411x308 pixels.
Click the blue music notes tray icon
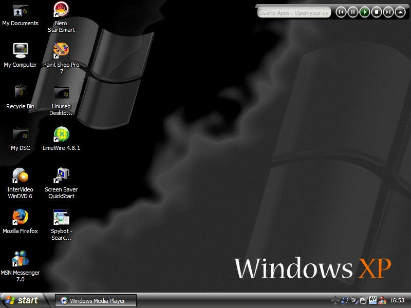[x=344, y=300]
